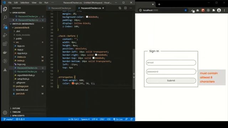Click the Submit button in Sign-In form
This screenshot has width=228, height=128.
pyautogui.click(x=171, y=81)
